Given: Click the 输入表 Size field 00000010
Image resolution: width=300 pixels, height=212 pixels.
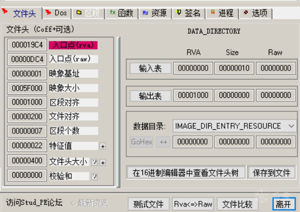Looking at the screenshot, I should click(x=234, y=68).
